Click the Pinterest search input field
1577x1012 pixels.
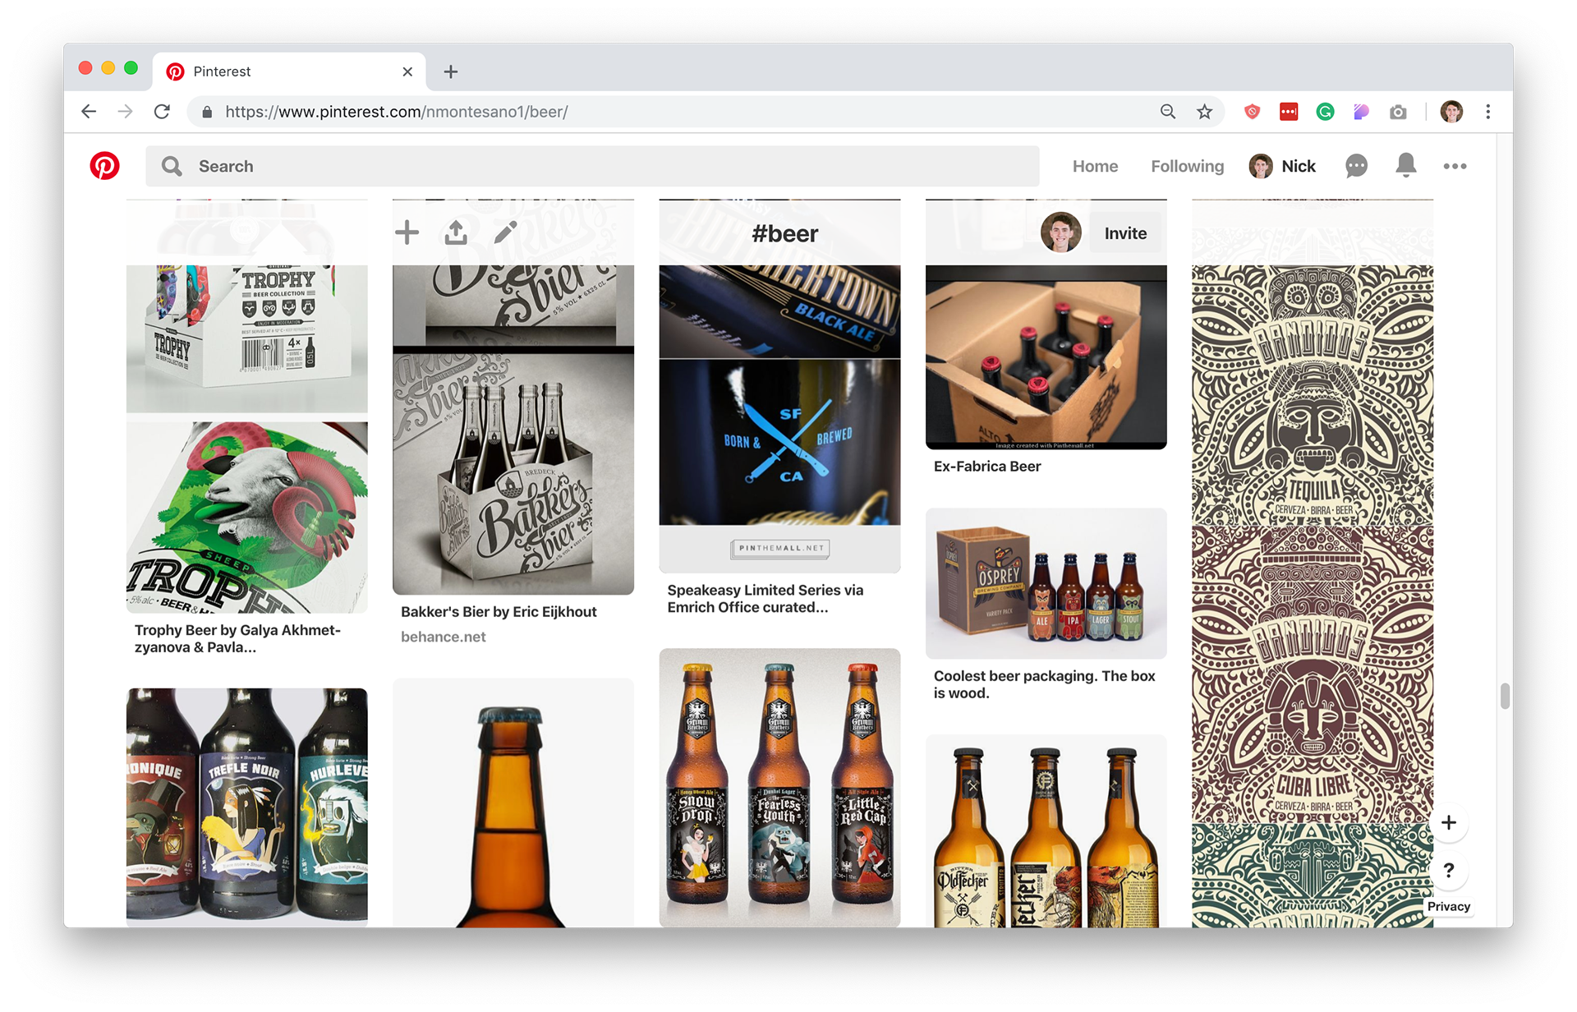point(592,166)
